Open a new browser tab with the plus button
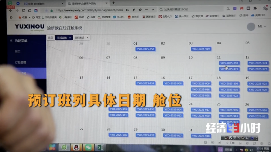This screenshot has height=152, width=271. click(113, 3)
